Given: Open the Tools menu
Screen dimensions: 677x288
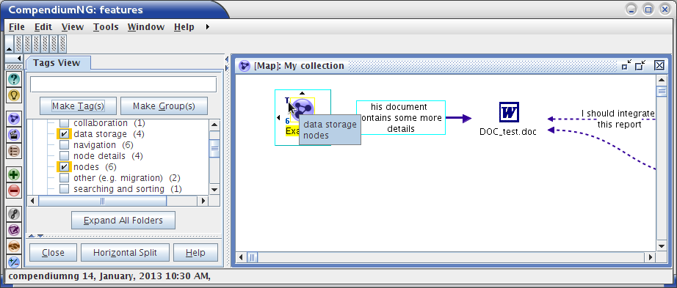Looking at the screenshot, I should point(106,26).
